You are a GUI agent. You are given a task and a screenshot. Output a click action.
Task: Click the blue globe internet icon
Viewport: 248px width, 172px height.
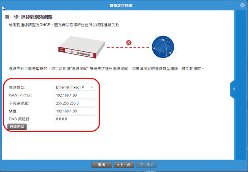click(163, 47)
